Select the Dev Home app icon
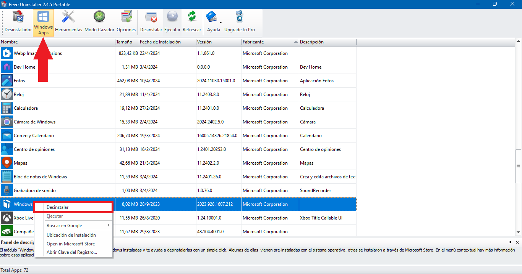The height and width of the screenshot is (274, 522). (7, 67)
